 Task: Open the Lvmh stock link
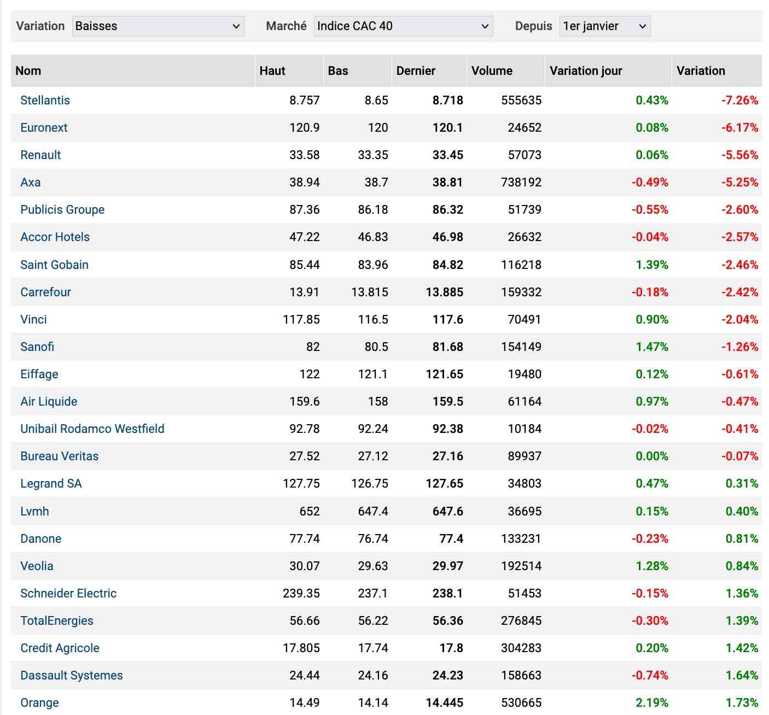(34, 512)
